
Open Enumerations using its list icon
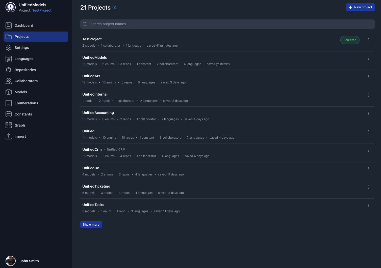(x=9, y=103)
